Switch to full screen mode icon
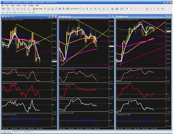This screenshot has height=134, width=173. coord(56,9)
